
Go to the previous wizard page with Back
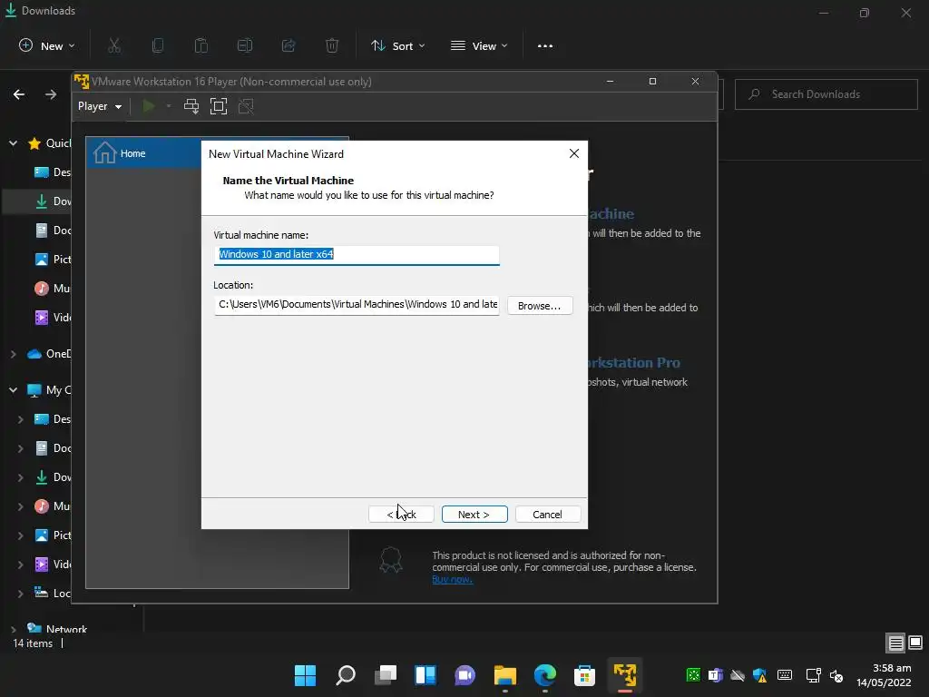click(401, 515)
